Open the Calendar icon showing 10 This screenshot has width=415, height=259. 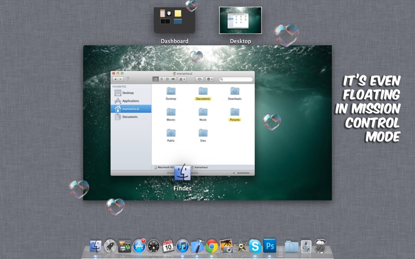168,247
